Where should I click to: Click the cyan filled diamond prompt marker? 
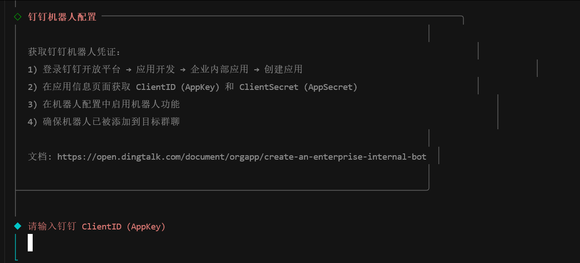click(17, 226)
